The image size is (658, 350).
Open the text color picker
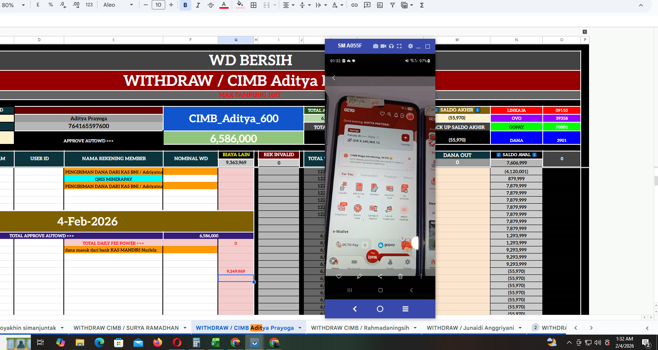224,5
